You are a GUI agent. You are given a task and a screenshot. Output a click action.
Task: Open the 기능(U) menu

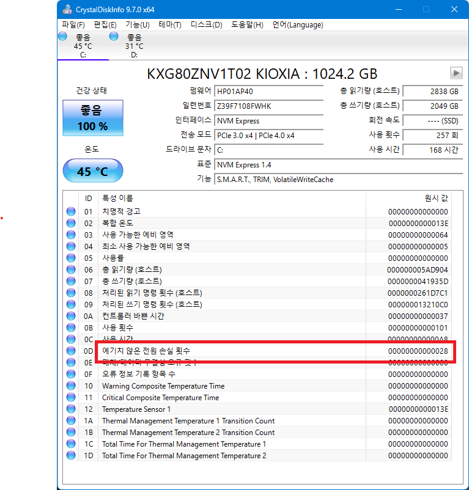click(138, 24)
